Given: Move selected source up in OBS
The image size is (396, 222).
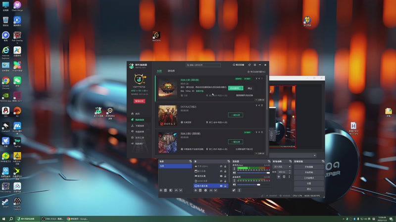Looking at the screenshot, I should (211, 190).
